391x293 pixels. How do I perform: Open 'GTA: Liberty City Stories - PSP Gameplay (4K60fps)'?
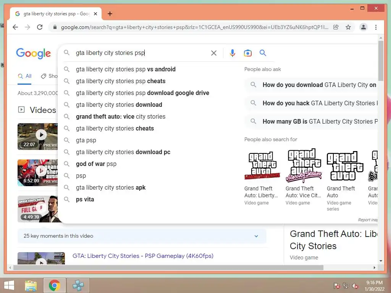143,256
